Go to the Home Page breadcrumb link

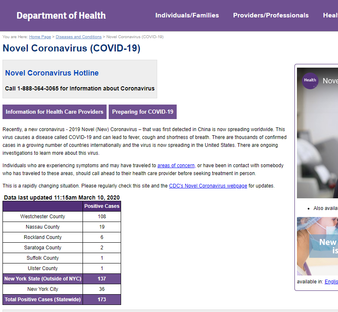point(40,37)
